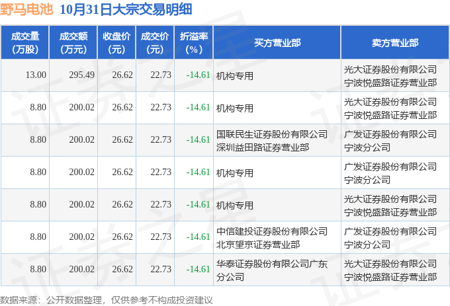Select '22.73' in the 华泰证券 row
Screen dimensions: 450x306
tap(161, 270)
